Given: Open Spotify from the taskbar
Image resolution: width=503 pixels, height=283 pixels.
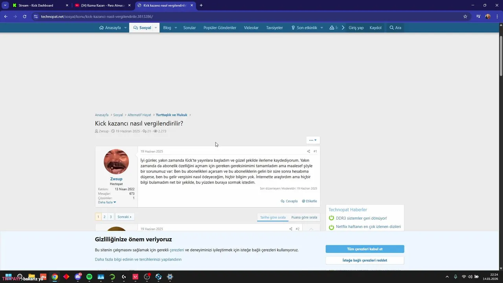Looking at the screenshot, I should (x=89, y=277).
